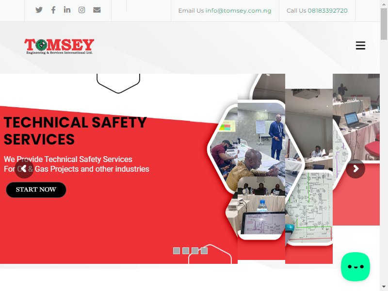Click the Tomsey Engineering logo
The height and width of the screenshot is (291, 388).
(59, 46)
